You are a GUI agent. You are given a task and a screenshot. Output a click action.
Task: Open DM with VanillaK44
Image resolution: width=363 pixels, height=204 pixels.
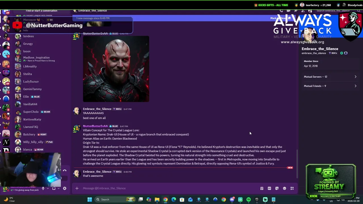coord(41,104)
